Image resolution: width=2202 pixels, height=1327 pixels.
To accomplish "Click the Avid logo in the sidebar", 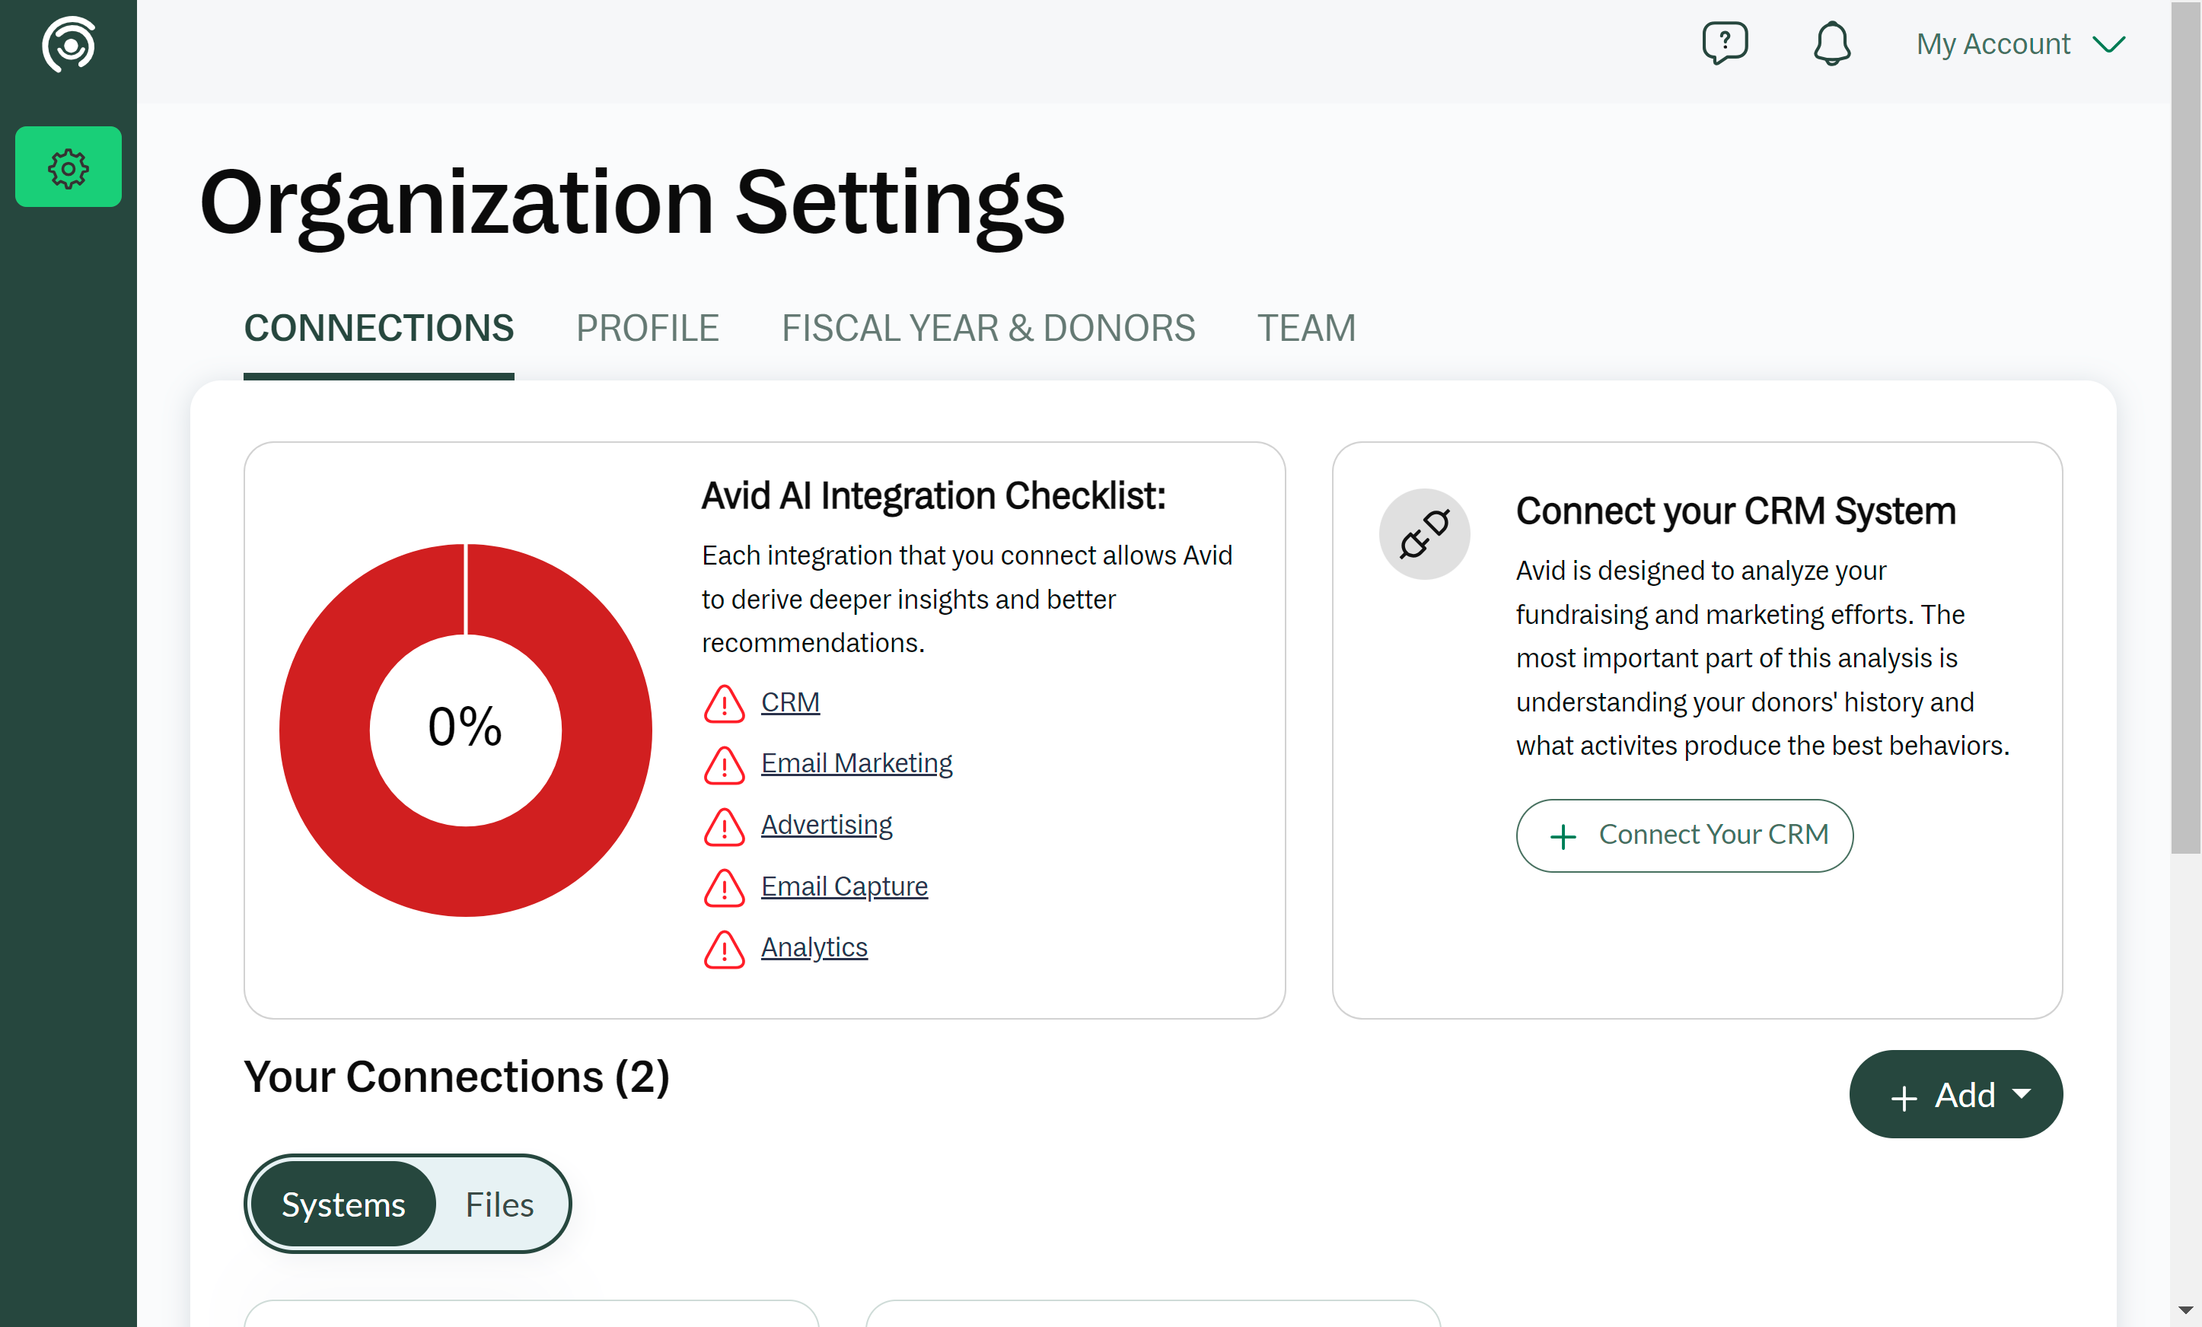I will tap(68, 44).
